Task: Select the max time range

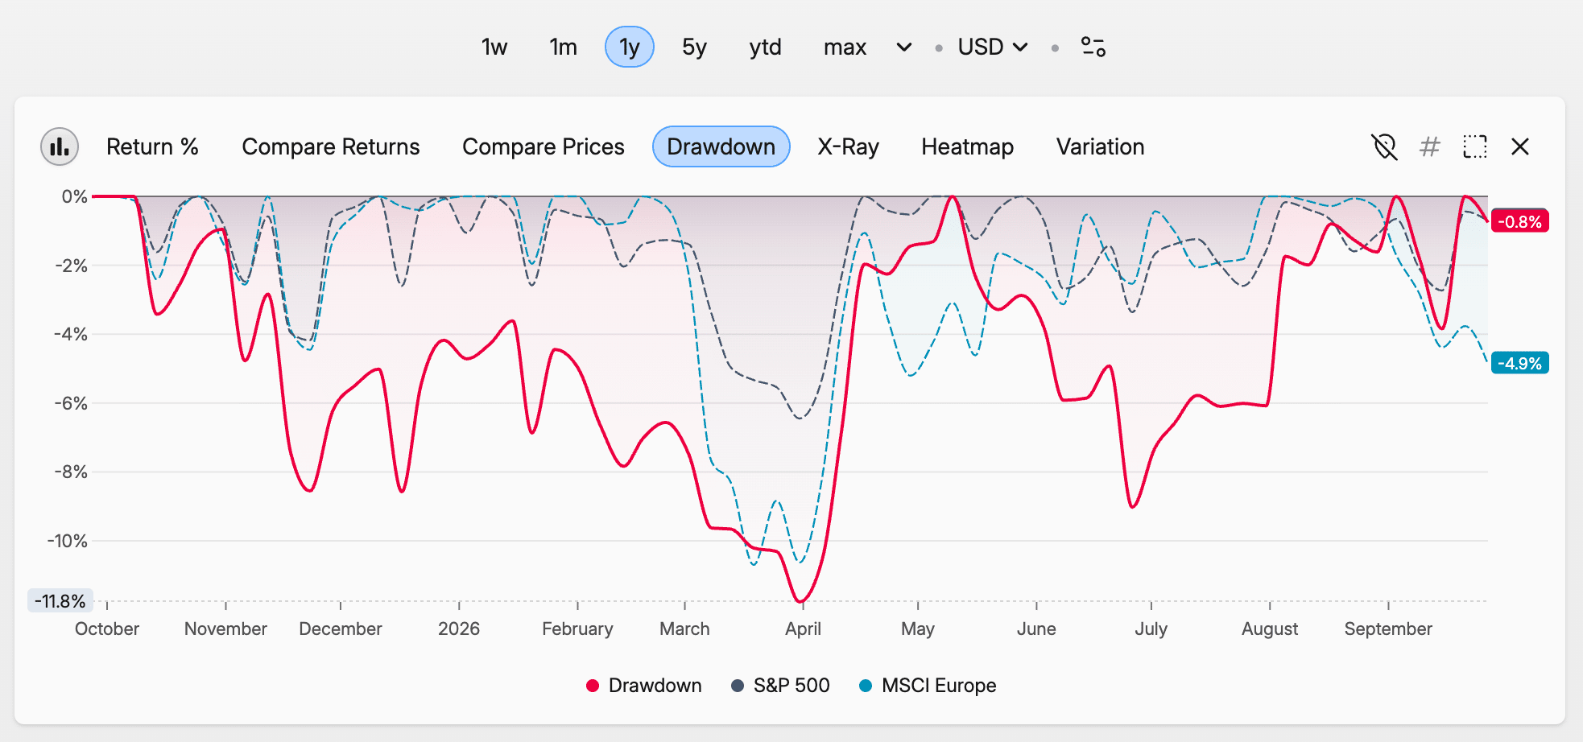Action: pos(845,47)
